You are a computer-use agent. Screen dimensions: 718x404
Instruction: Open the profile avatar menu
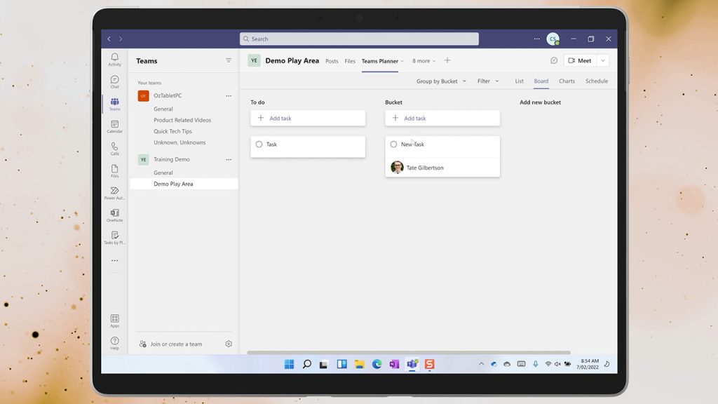553,39
